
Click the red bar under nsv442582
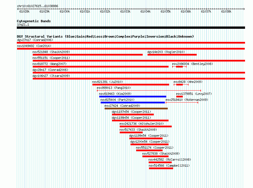160,162
